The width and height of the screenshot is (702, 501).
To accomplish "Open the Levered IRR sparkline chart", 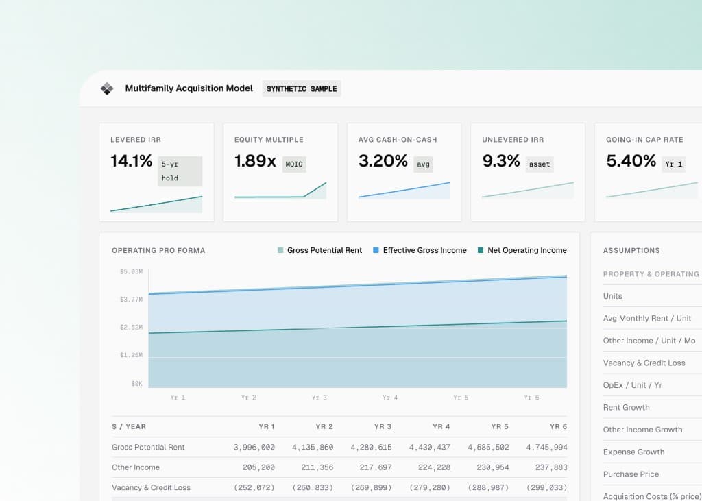I will (156, 204).
